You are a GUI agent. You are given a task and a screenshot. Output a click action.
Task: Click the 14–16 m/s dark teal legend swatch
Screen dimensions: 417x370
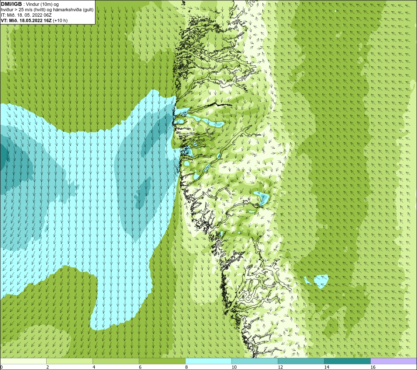click(347, 361)
